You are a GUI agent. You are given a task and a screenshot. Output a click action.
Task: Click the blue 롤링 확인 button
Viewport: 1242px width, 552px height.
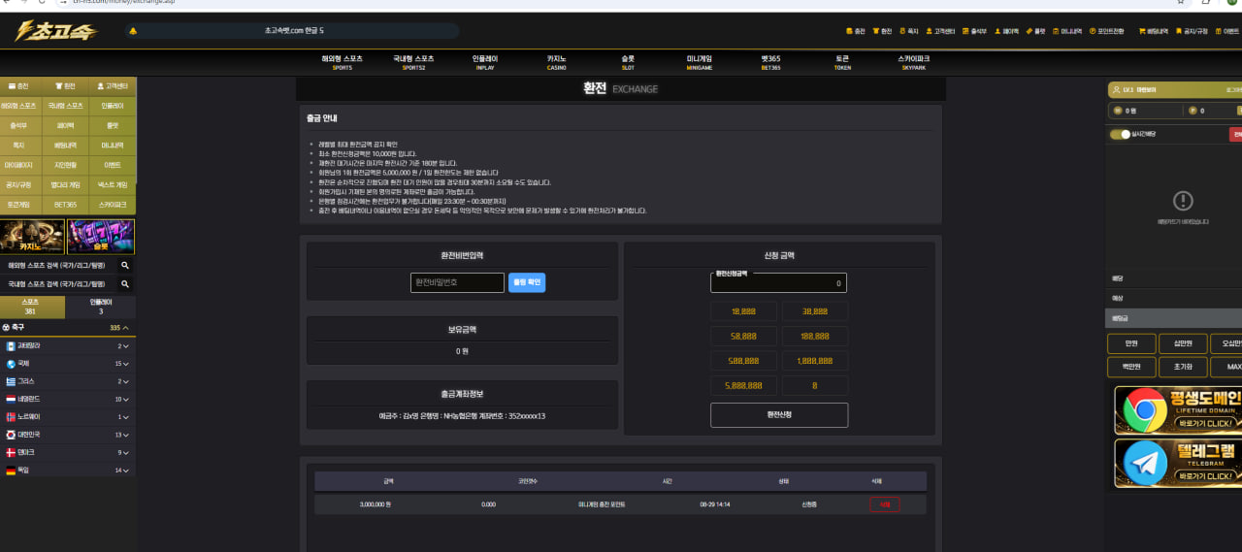click(x=527, y=282)
